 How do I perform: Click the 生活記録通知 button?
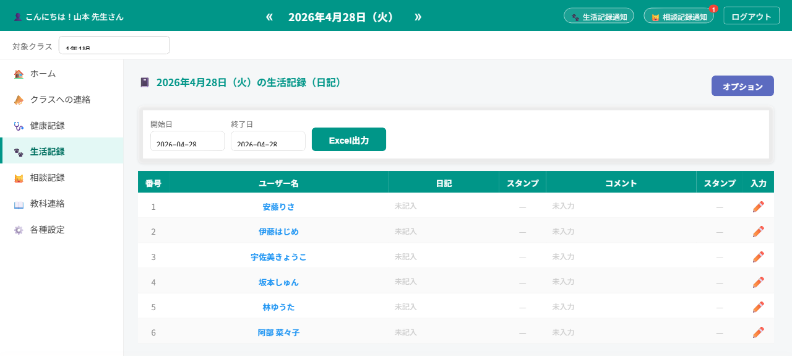click(x=599, y=17)
